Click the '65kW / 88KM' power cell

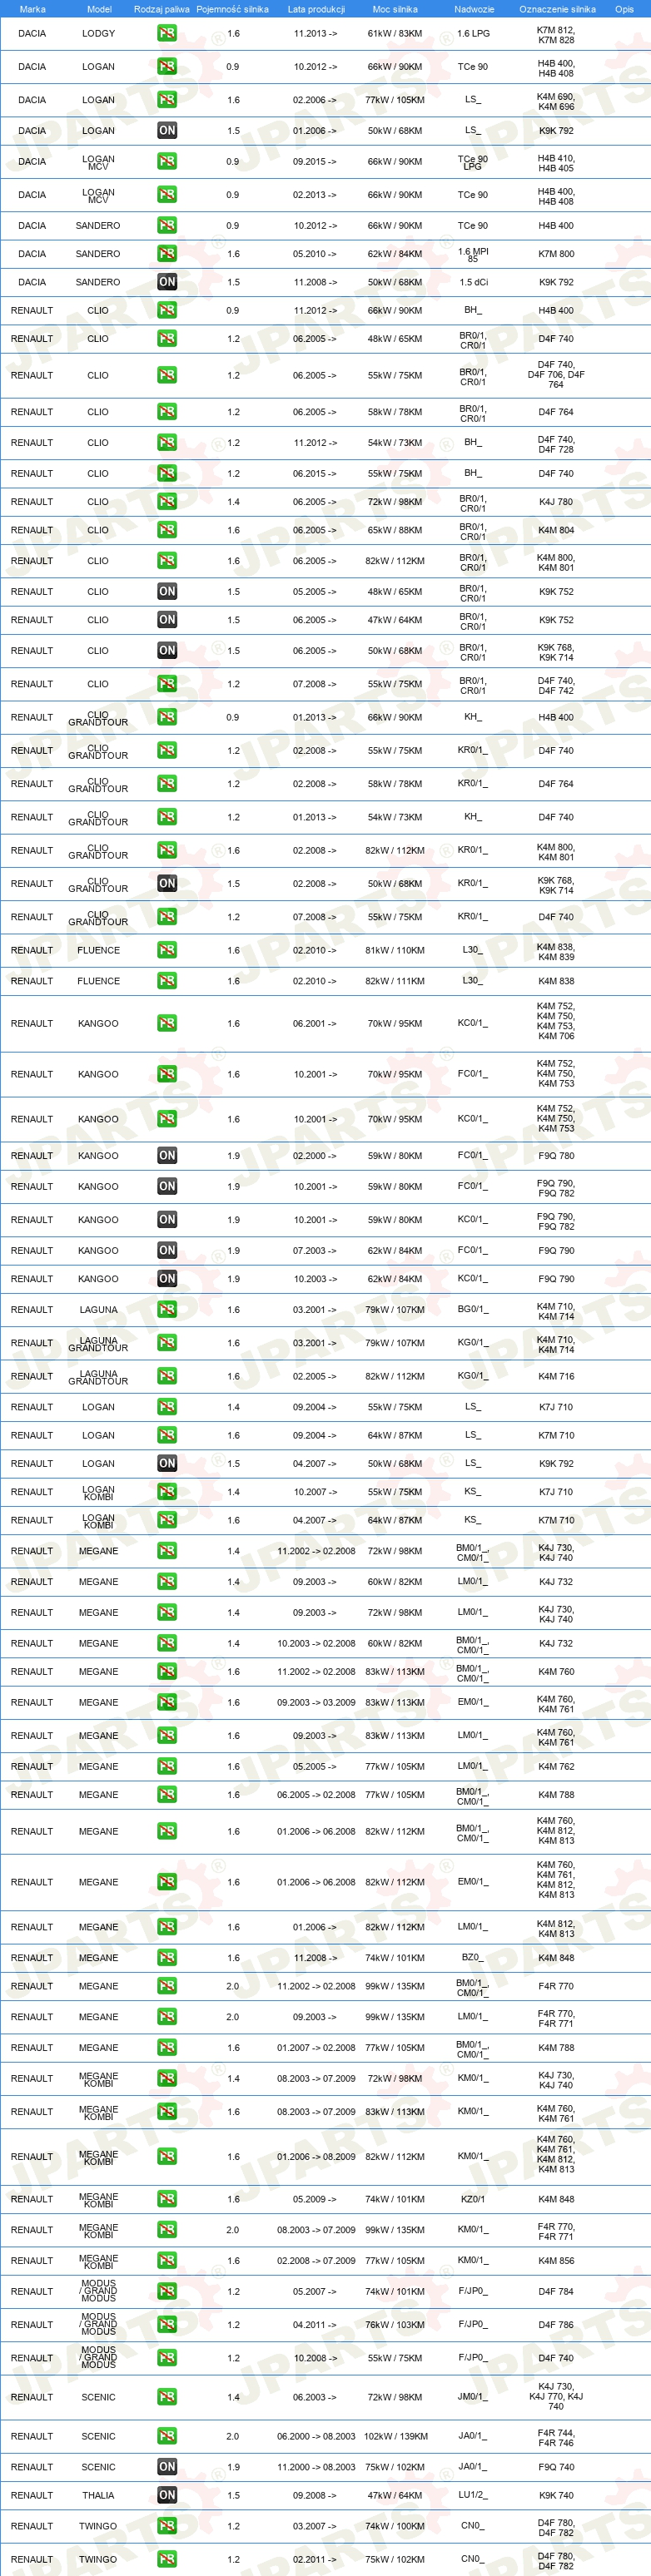coord(395,530)
